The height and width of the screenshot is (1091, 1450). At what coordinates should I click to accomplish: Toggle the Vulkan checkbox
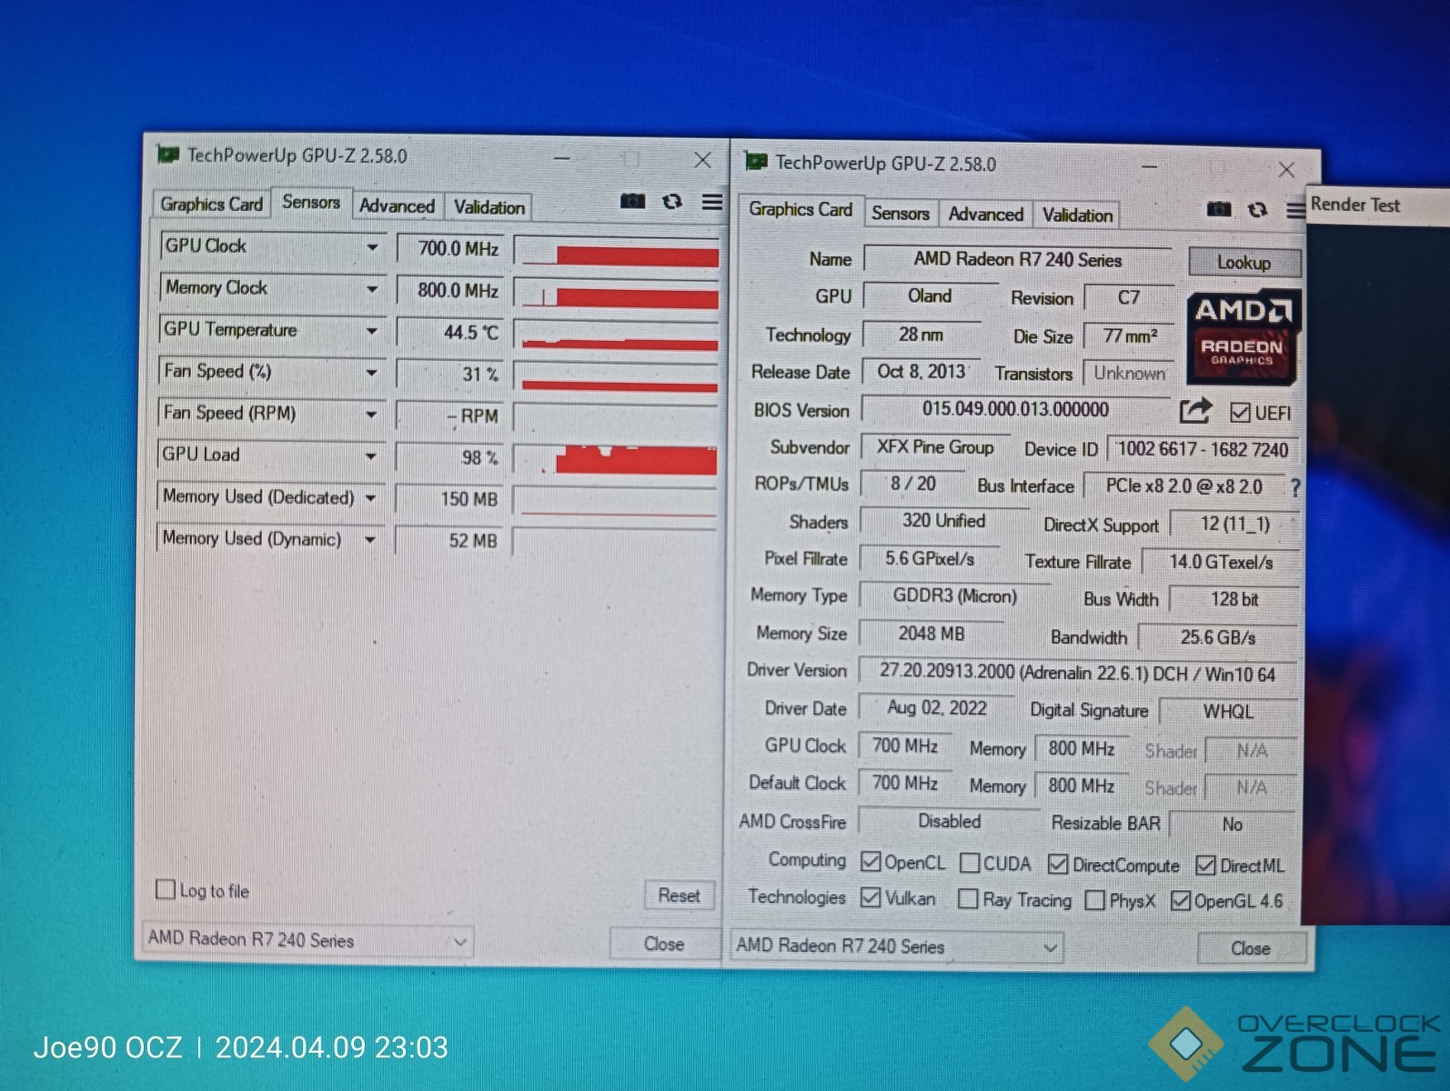coord(871,897)
